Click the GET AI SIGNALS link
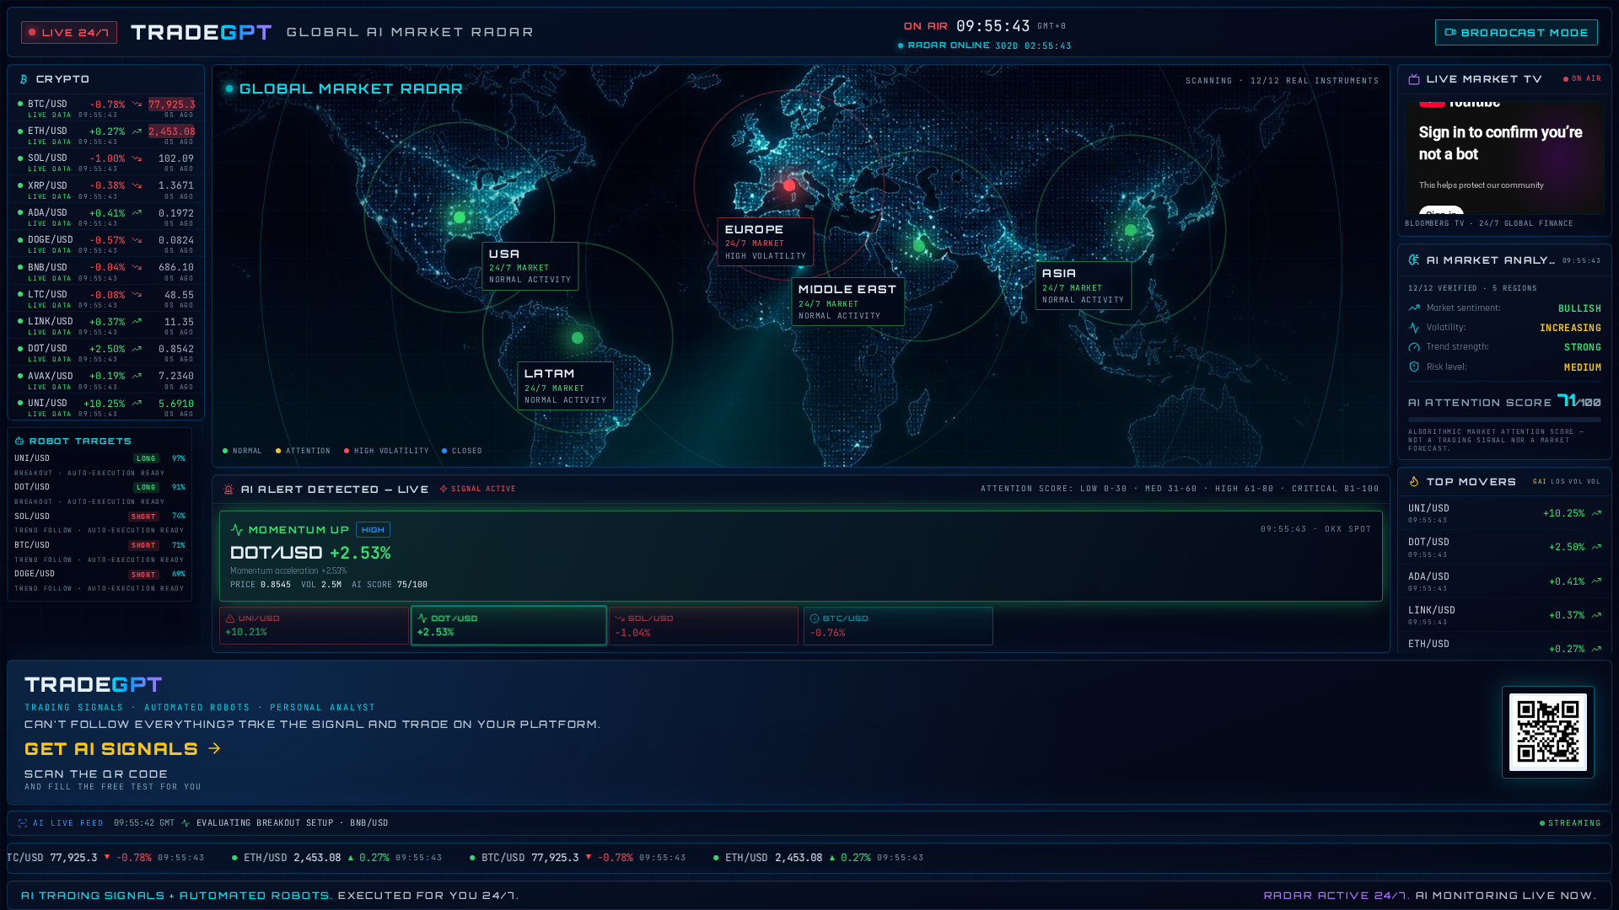1619x910 pixels. (122, 749)
